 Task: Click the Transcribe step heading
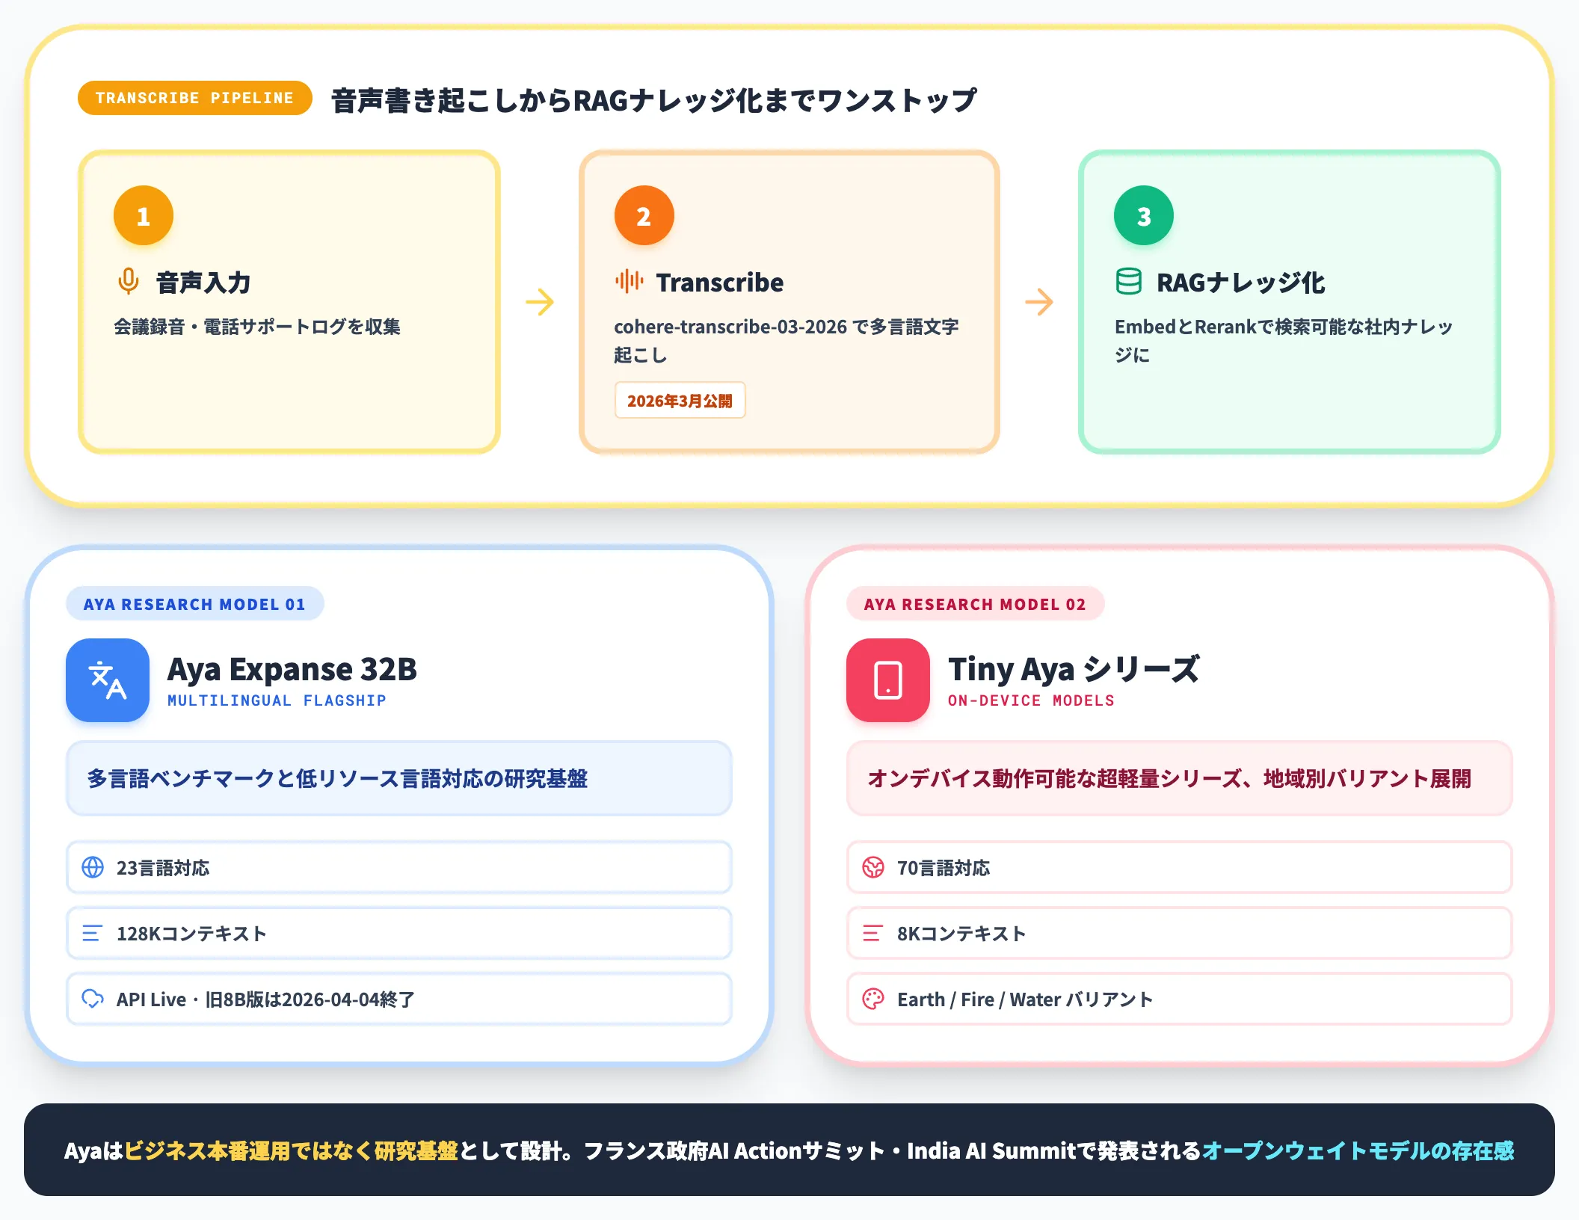click(720, 283)
